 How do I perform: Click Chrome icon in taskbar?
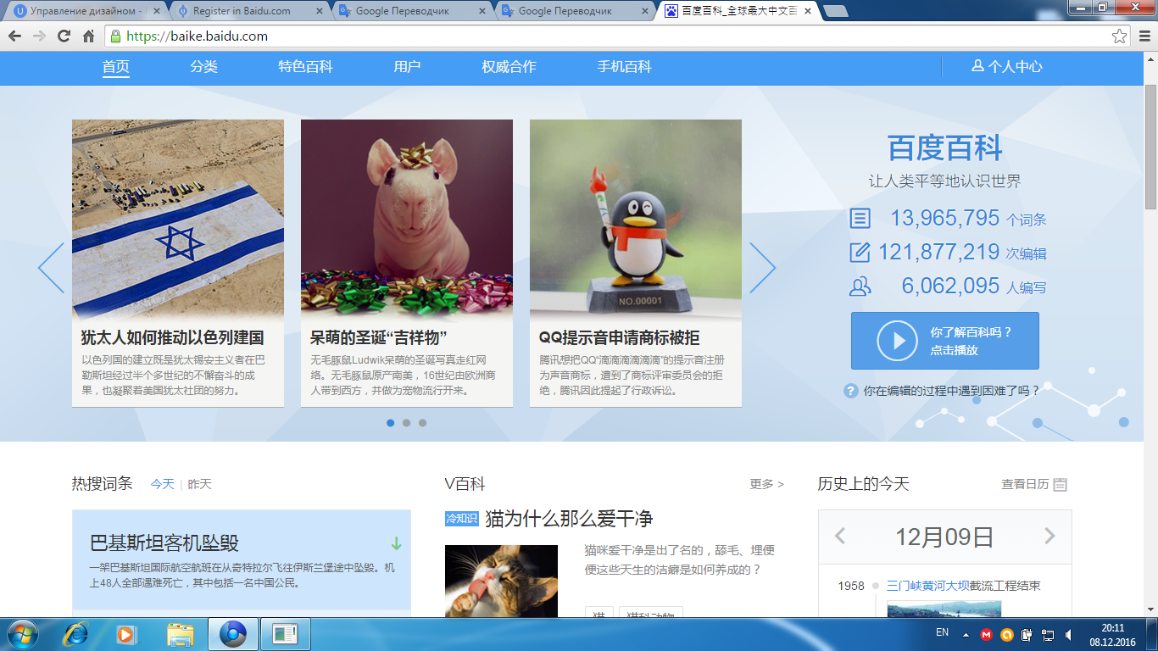pos(232,634)
